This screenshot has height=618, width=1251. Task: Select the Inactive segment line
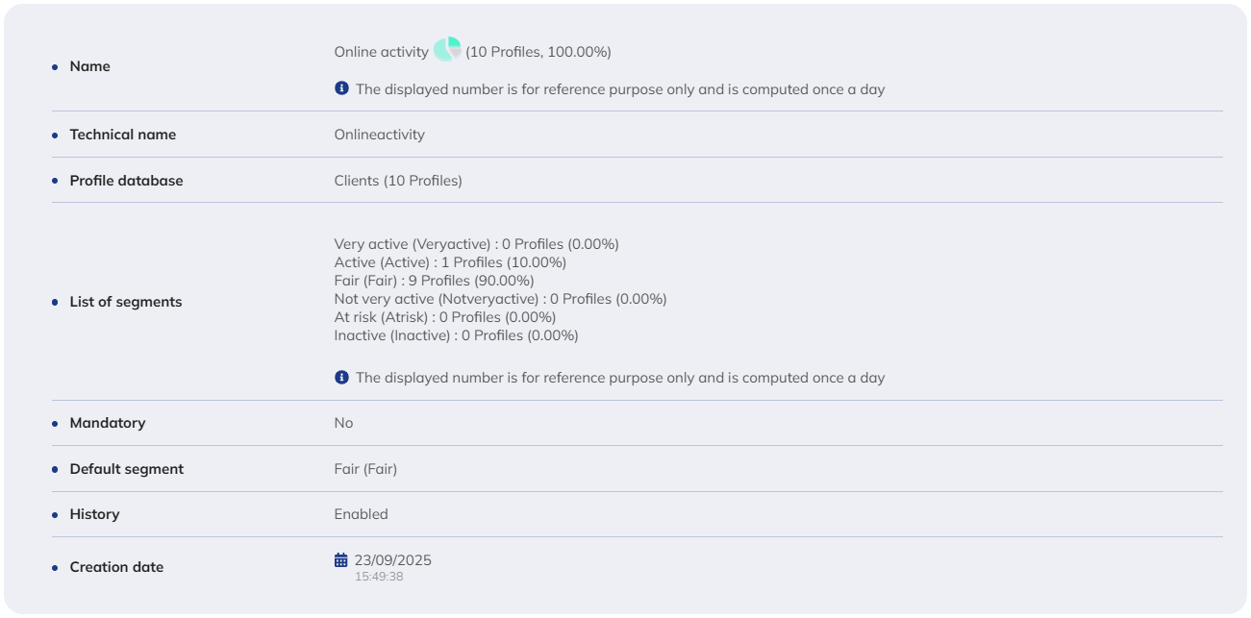pos(456,335)
